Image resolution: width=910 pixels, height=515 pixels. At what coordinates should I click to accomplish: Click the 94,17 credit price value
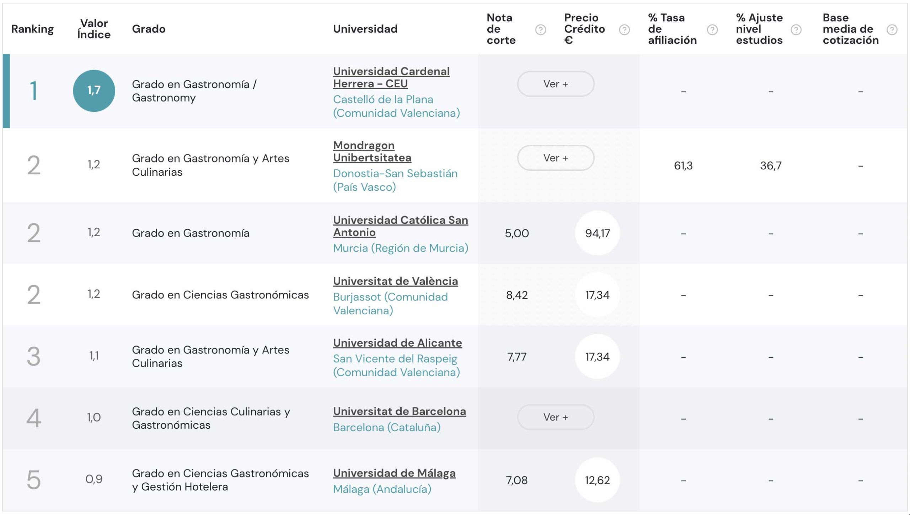[598, 233]
